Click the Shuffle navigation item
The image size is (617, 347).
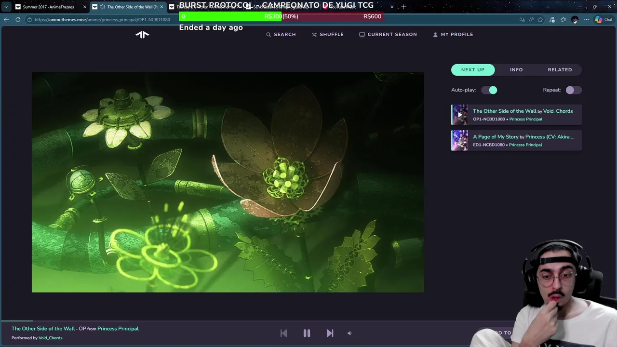click(x=328, y=34)
